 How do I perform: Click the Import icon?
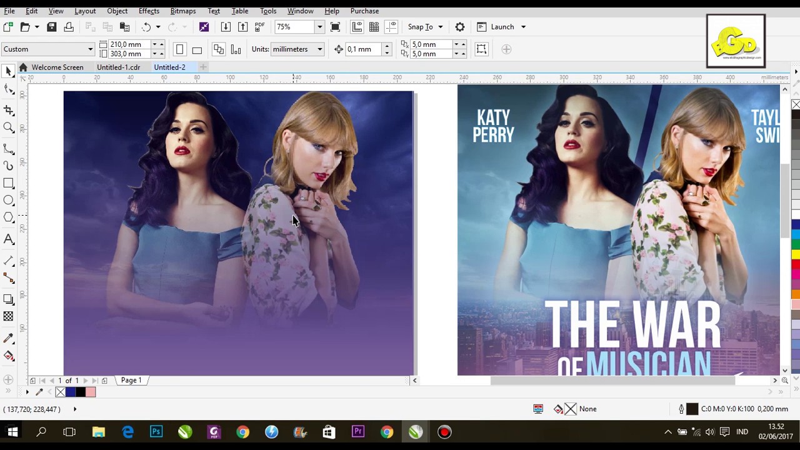[x=226, y=27]
